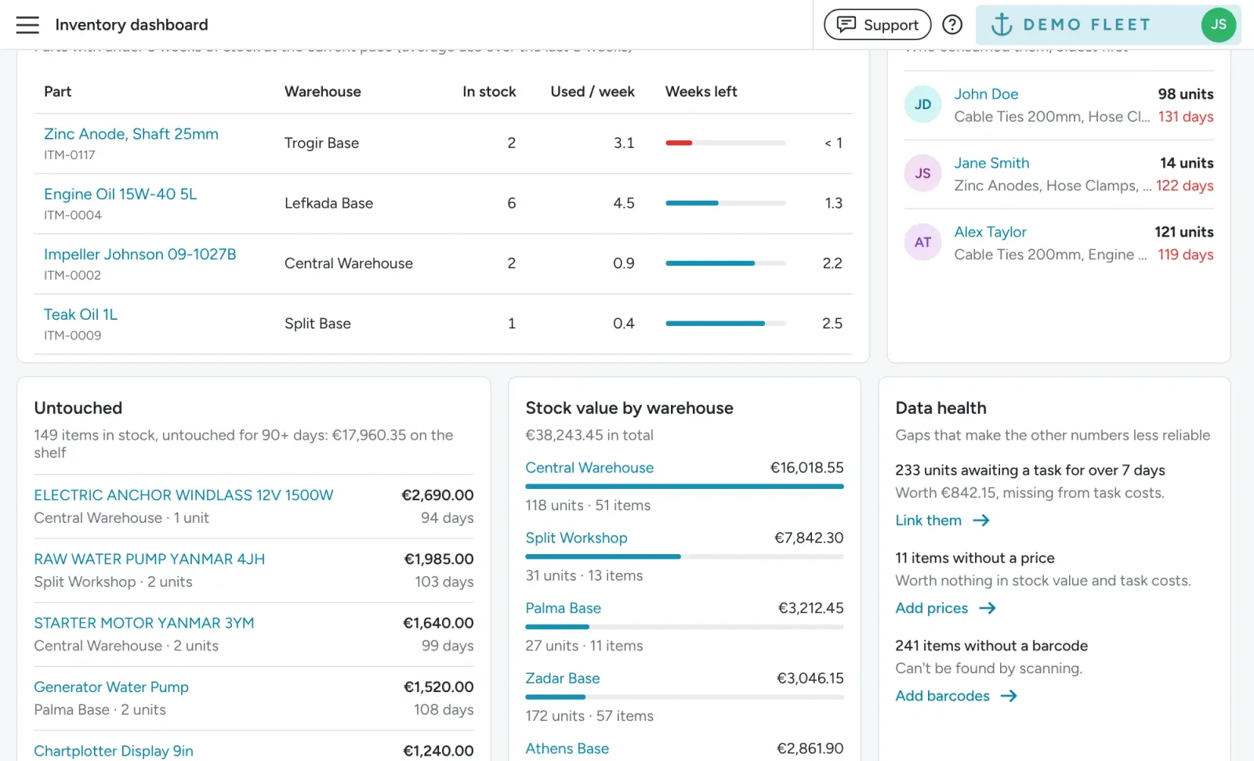Open Alex Taylor's AT avatar
The height and width of the screenshot is (761, 1254).
coord(923,242)
